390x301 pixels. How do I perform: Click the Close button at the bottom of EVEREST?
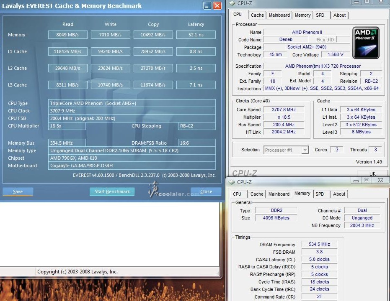coord(206,191)
